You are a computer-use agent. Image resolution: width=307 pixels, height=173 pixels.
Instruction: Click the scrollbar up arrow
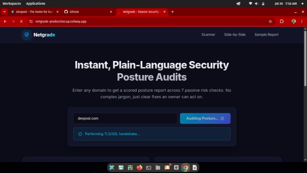click(x=305, y=29)
